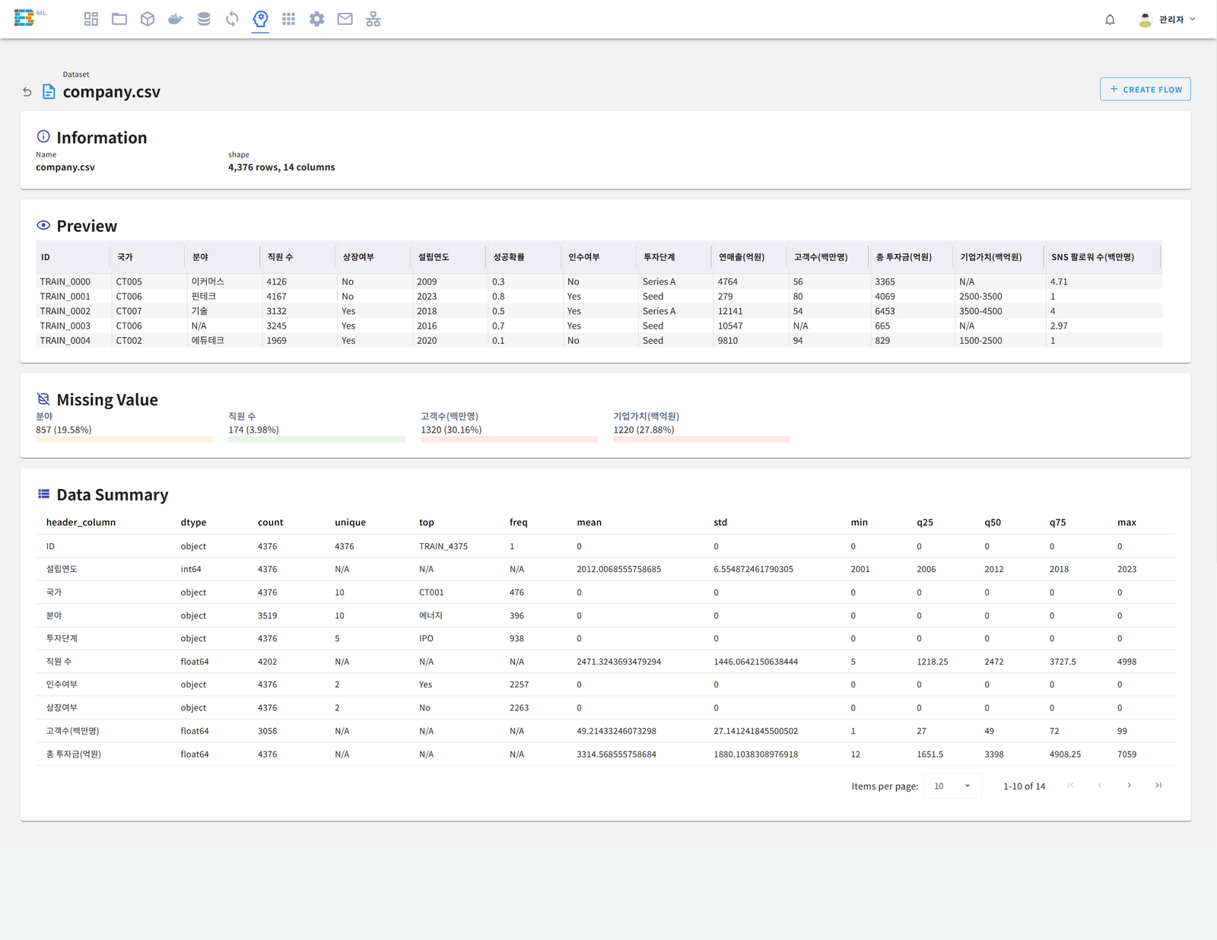Go to next page of Data Summary
The width and height of the screenshot is (1217, 940).
pyautogui.click(x=1129, y=786)
